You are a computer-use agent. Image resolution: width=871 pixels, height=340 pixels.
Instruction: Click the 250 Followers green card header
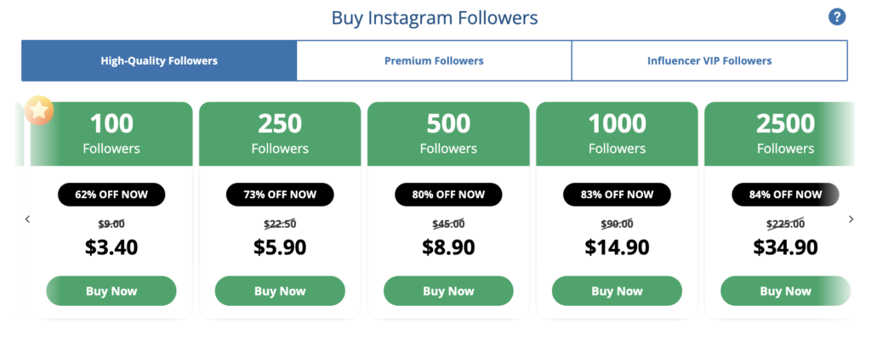coord(280,133)
